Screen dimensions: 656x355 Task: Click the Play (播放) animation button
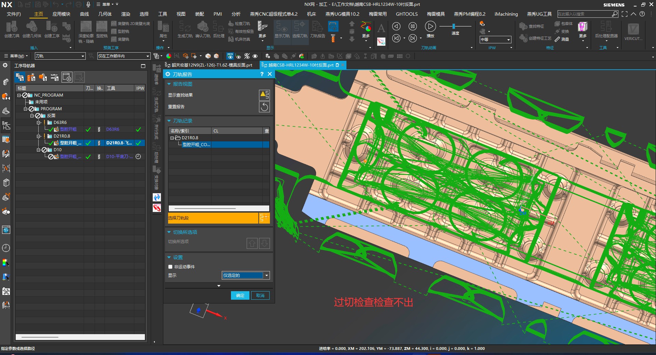(x=430, y=26)
